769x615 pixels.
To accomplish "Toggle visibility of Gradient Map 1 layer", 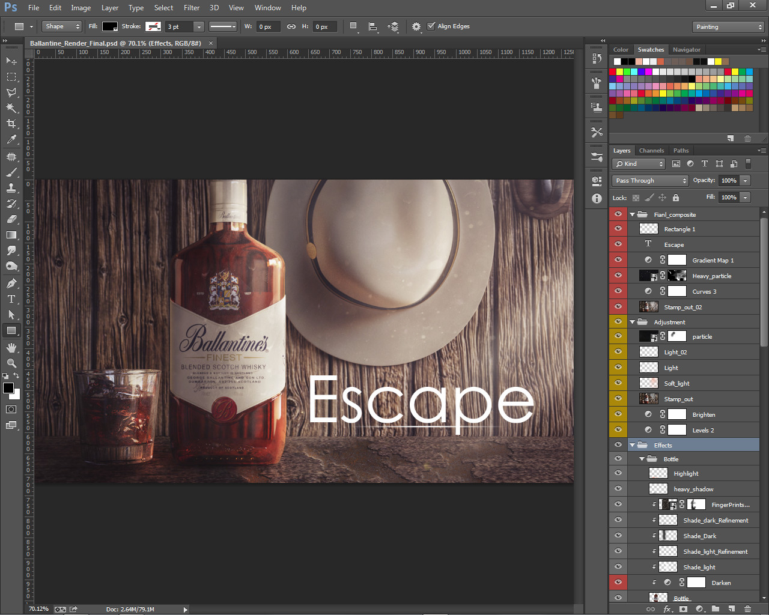I will 618,260.
